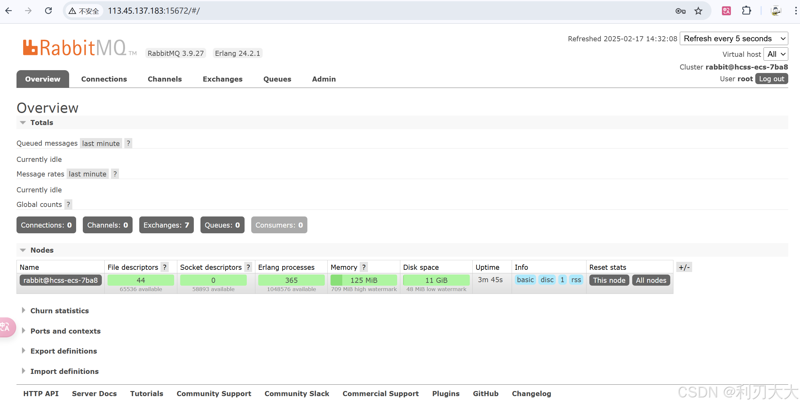Click the Log out button
The image size is (800, 405).
point(771,79)
